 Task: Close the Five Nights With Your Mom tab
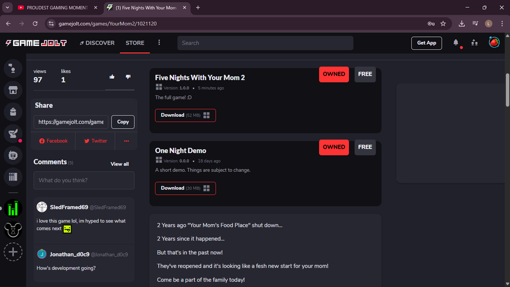point(184,7)
